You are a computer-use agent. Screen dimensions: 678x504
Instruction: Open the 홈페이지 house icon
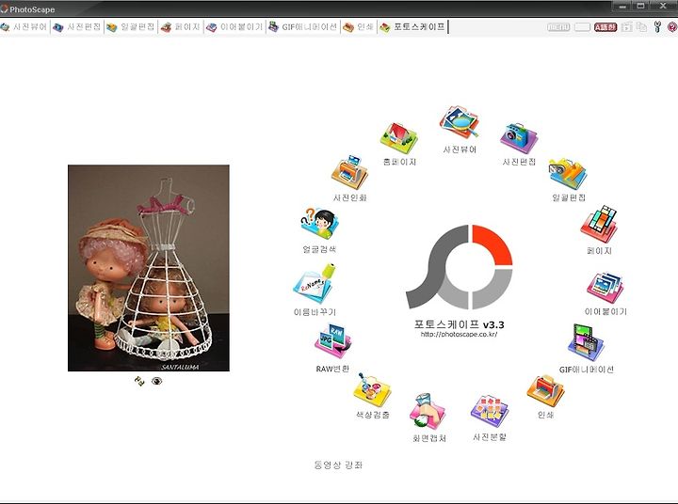pos(398,138)
